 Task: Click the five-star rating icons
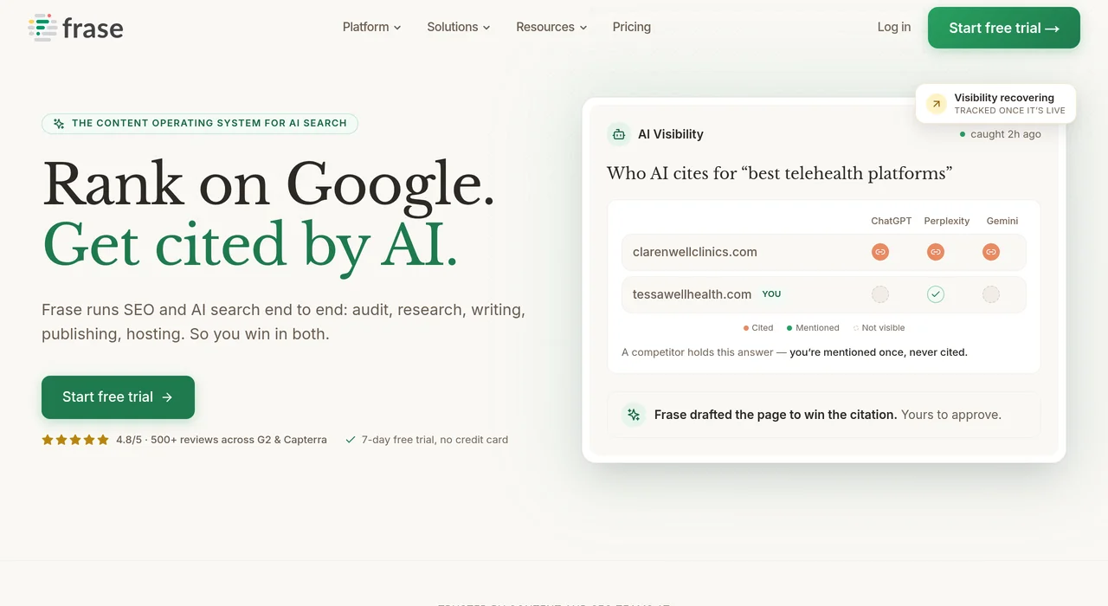click(x=75, y=440)
